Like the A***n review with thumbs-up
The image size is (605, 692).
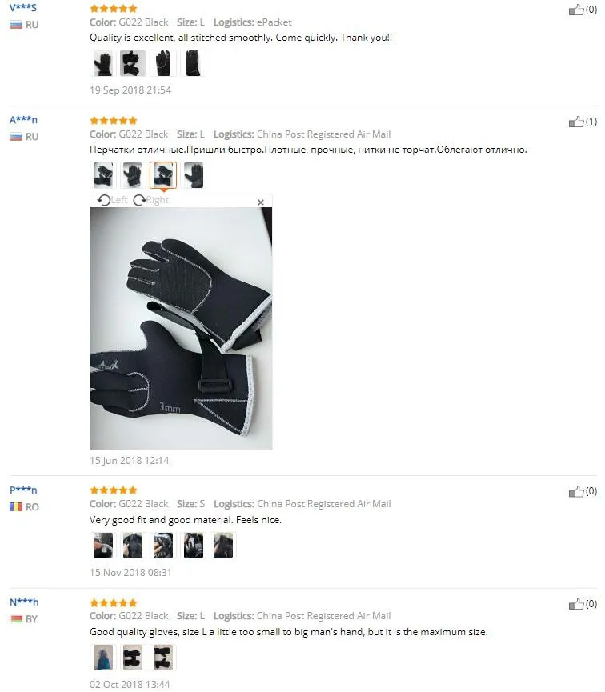[x=576, y=122]
